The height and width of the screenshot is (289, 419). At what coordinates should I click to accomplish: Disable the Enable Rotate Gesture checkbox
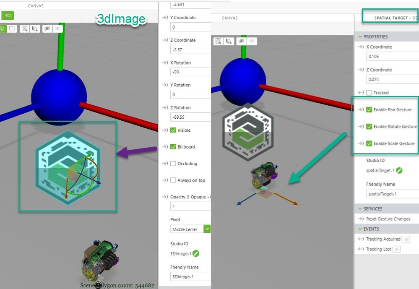369,126
